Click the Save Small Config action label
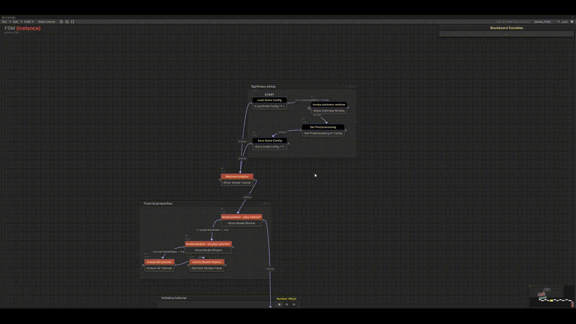The height and width of the screenshot is (324, 576). point(270,147)
